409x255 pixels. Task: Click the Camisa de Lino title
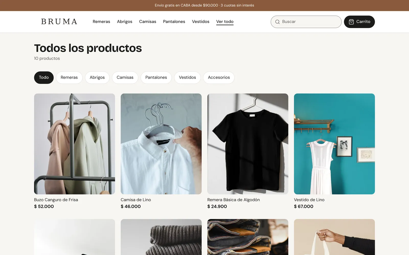coord(136,200)
